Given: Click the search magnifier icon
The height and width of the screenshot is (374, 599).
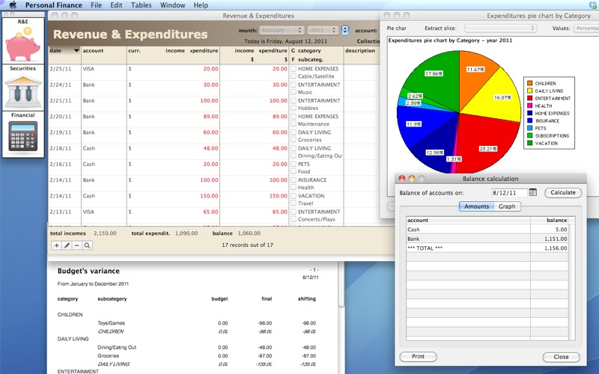Looking at the screenshot, I should tap(87, 245).
